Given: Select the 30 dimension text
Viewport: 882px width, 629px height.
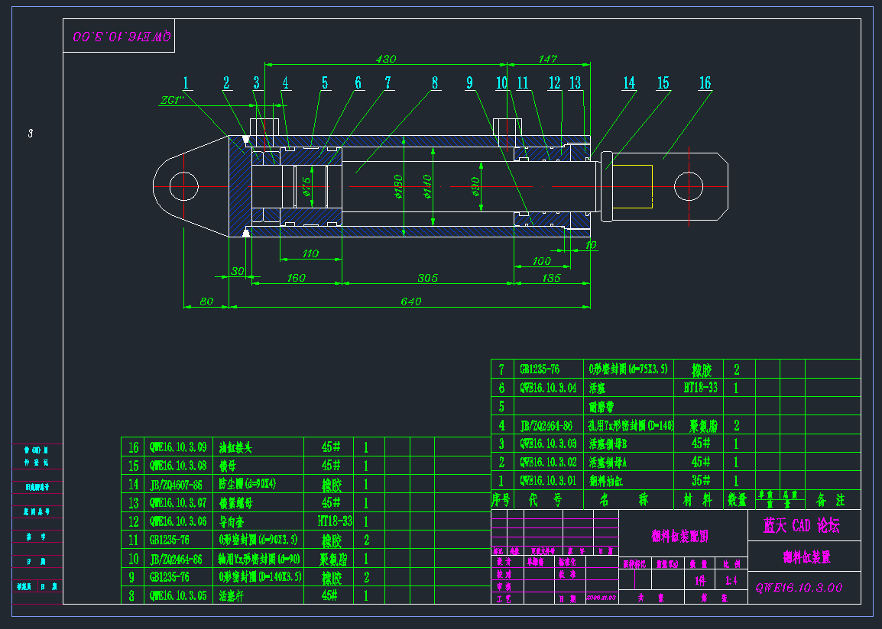Looking at the screenshot, I should point(238,271).
